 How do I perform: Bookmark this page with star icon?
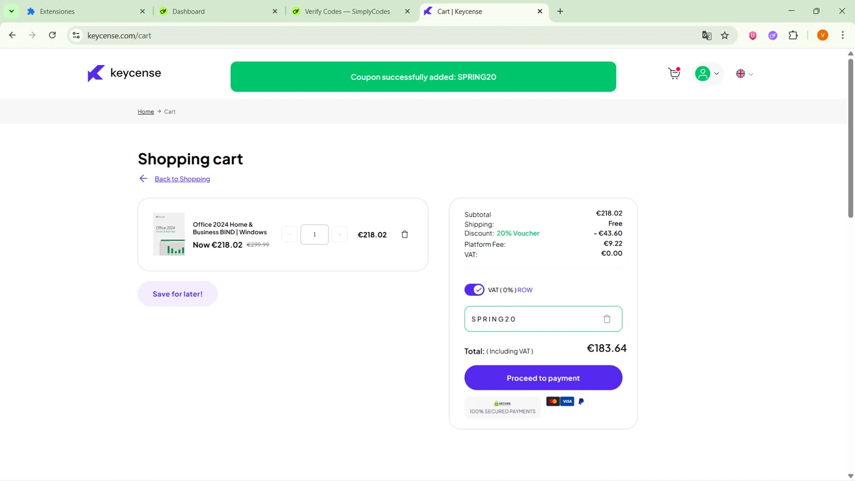pyautogui.click(x=725, y=35)
